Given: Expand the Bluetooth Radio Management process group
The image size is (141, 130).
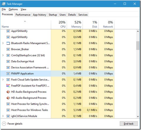Looking at the screenshot, I should pos(3,43).
